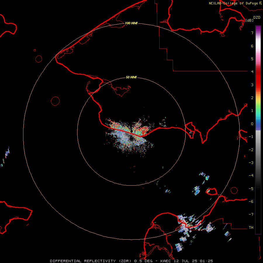Click the -7 value on color scale
The image size is (263, 263).
click(251, 214)
